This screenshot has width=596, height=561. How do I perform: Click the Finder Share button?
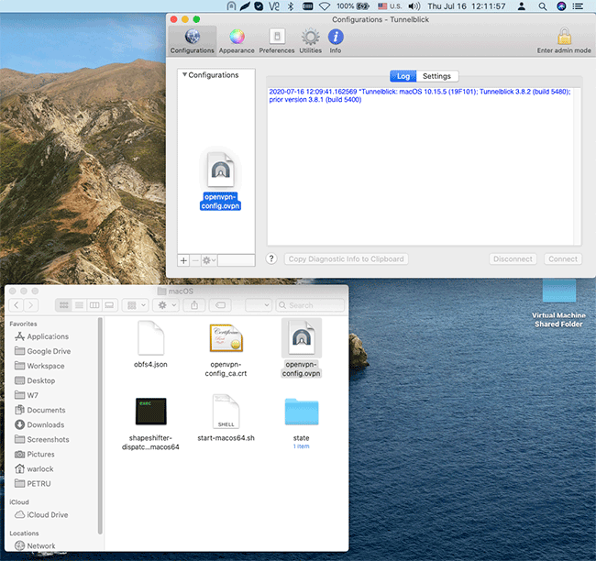(194, 305)
